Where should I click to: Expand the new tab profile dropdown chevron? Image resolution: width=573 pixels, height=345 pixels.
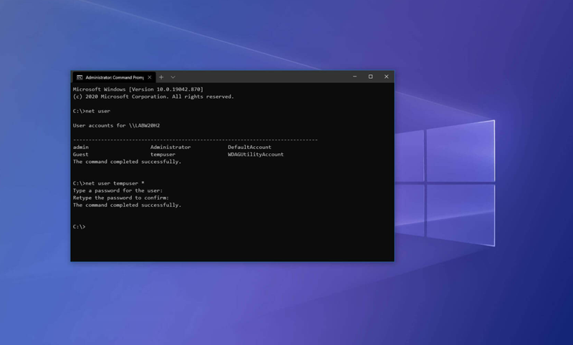(x=173, y=77)
